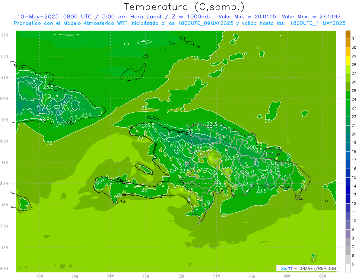The width and height of the screenshot is (362, 280).
Task: Click the longitude label '68W'
Action: 322,276
